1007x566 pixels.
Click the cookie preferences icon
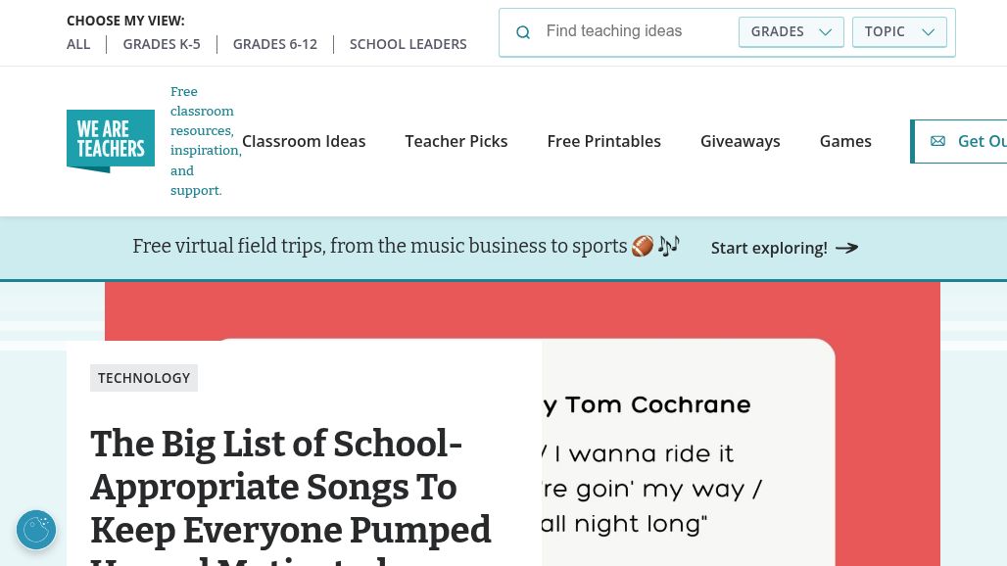[x=36, y=530]
